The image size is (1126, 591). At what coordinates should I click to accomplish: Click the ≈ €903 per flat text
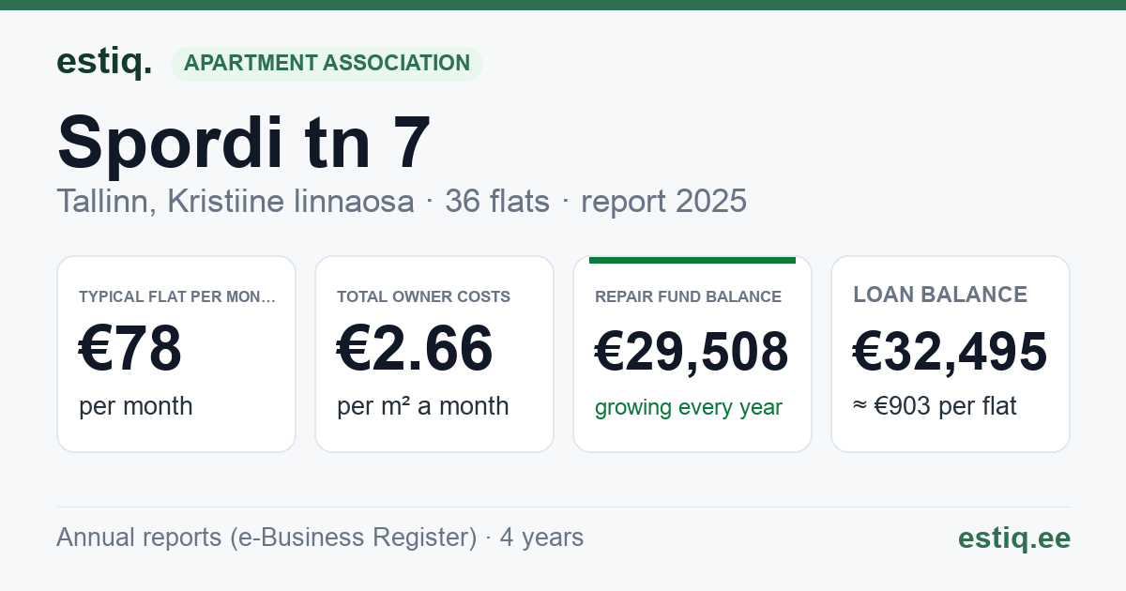click(x=935, y=406)
